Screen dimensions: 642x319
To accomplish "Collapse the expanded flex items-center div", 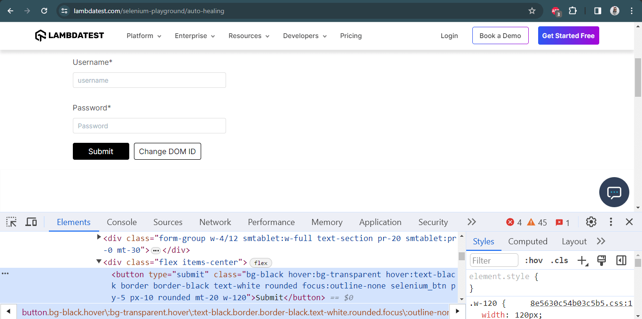I will click(99, 262).
